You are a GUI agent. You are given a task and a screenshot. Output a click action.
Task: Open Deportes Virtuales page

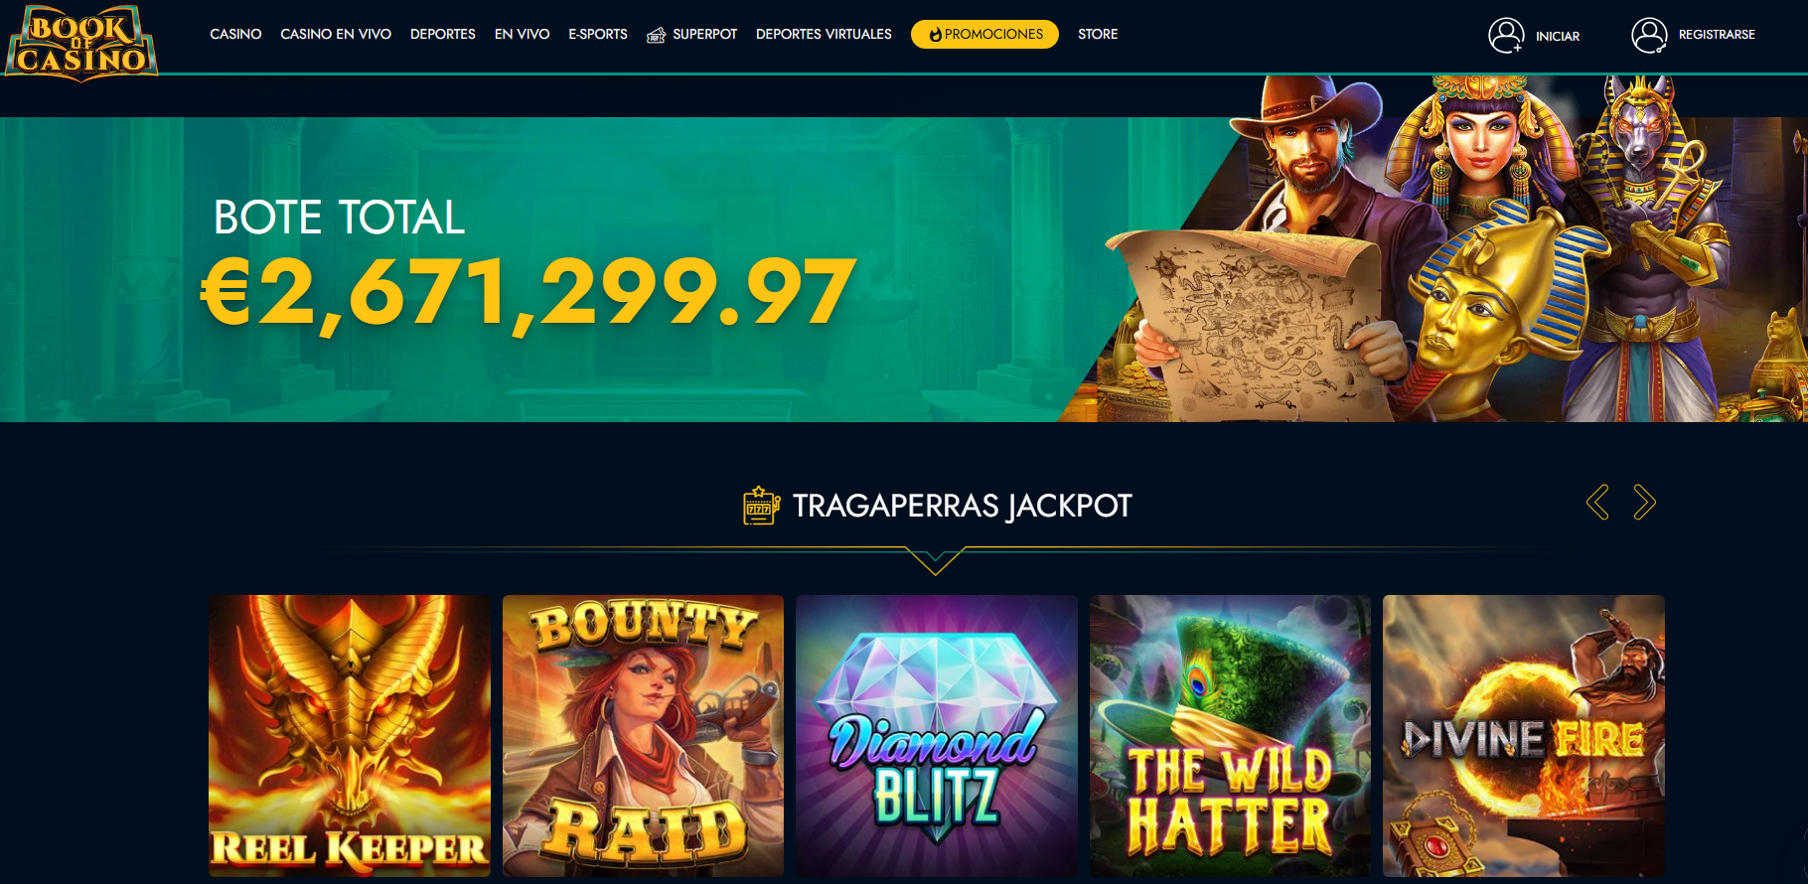(824, 34)
